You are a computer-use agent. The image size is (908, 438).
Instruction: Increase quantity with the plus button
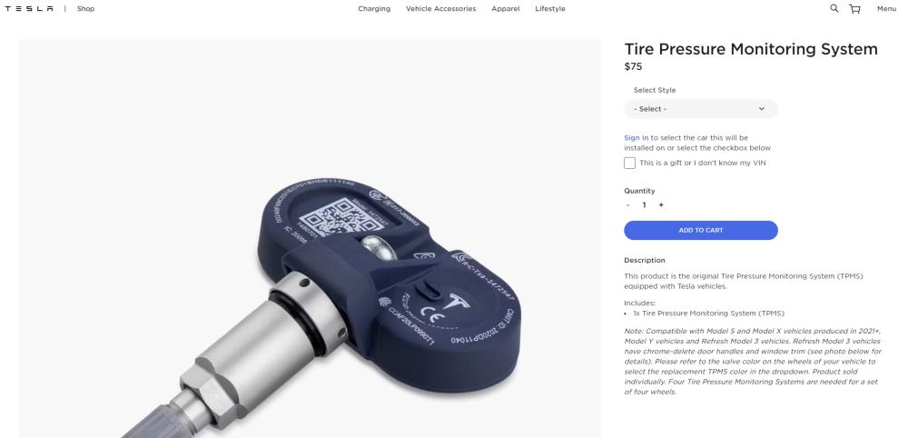click(x=661, y=205)
